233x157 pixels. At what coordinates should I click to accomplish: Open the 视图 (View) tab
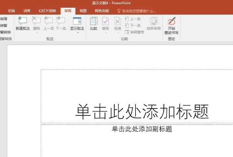[83, 11]
